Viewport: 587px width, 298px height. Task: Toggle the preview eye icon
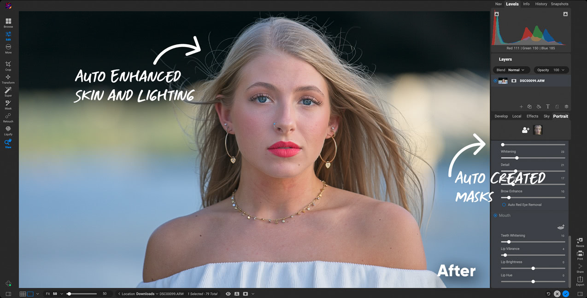228,294
